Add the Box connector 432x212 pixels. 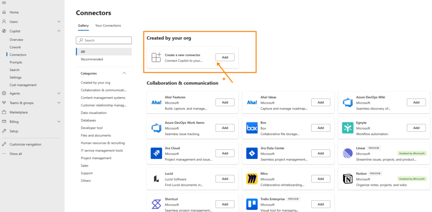[321, 128]
